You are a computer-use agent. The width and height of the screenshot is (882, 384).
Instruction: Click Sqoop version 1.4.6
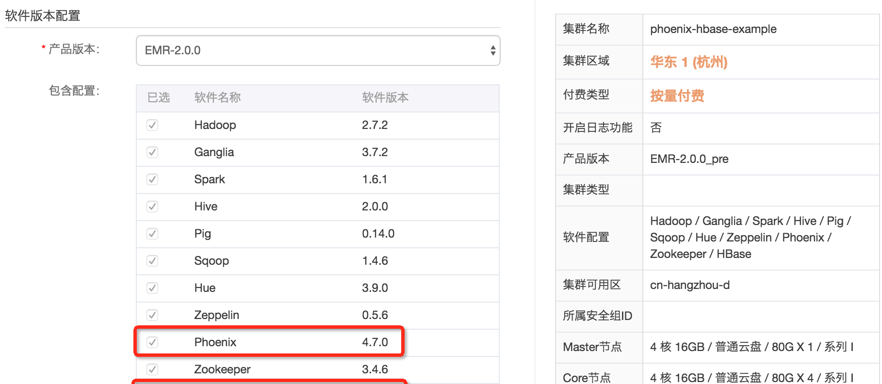point(375,261)
